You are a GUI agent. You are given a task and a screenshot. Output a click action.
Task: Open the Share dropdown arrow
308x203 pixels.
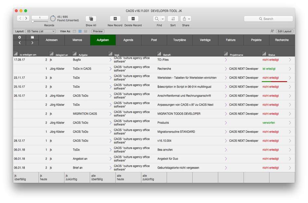coord(189,19)
